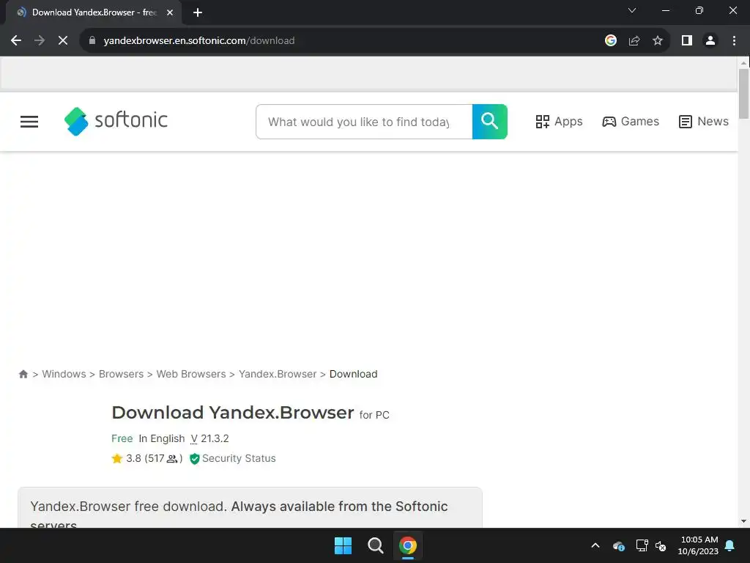The image size is (750, 563).
Task: Open the notification bell
Action: pyautogui.click(x=730, y=545)
